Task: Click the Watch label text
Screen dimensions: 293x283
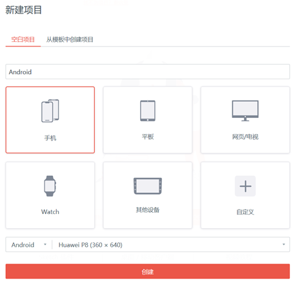Action: click(x=50, y=212)
